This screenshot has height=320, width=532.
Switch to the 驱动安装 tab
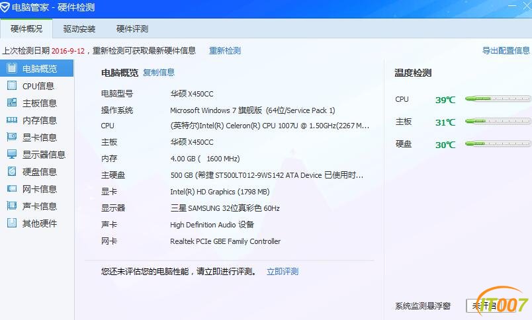79,29
